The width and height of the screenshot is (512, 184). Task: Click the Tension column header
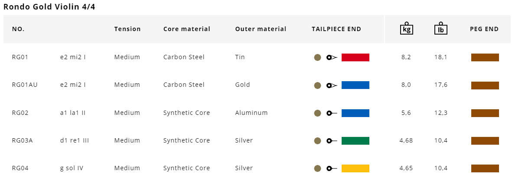pos(127,29)
